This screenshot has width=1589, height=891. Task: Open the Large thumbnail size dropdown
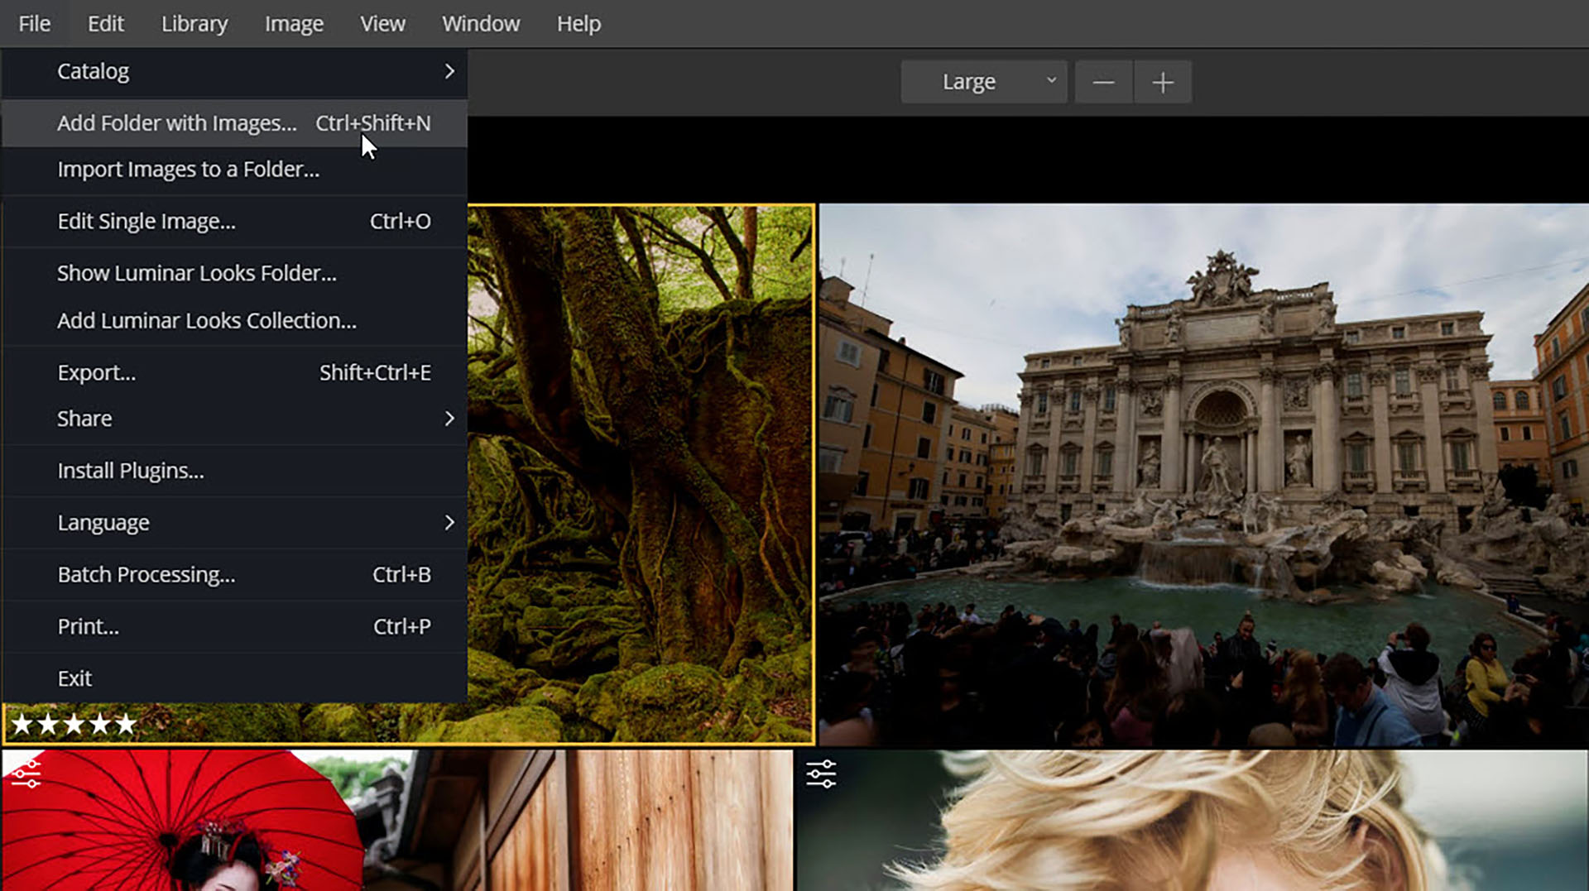tap(984, 82)
